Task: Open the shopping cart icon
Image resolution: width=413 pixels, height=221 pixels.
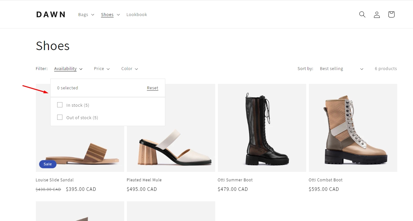Action: point(391,14)
